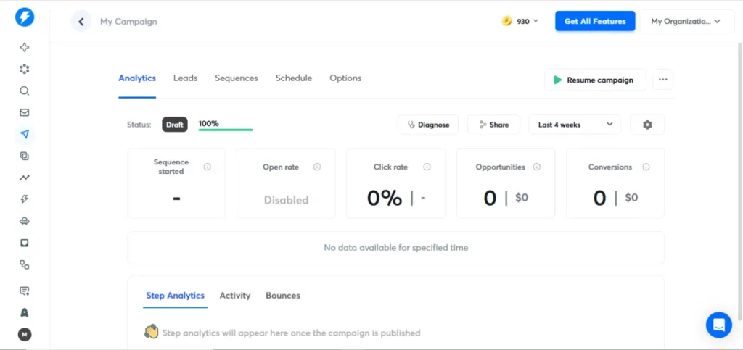Open the stacked copies sidebar icon

tap(25, 156)
